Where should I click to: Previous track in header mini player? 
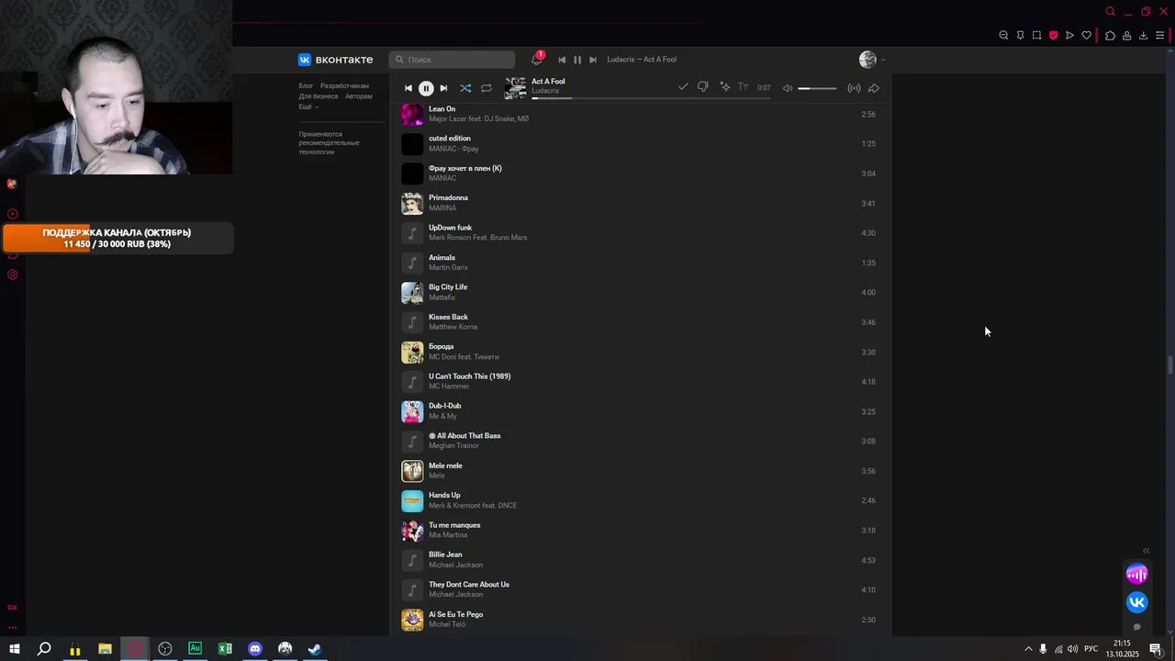562,60
